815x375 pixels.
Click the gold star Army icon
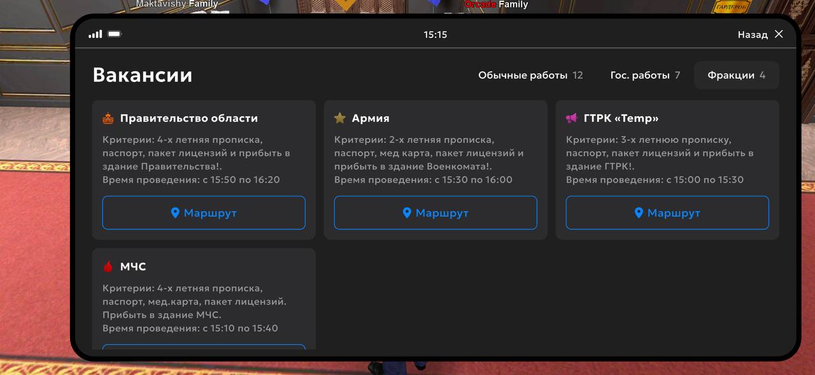pyautogui.click(x=339, y=118)
